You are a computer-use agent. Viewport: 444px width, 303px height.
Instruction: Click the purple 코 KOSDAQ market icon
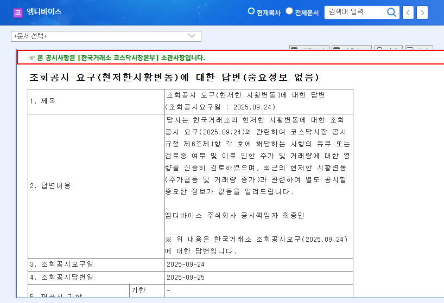17,12
